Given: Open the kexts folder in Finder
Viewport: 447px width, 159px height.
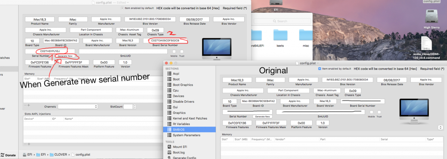Looking at the screenshot, I should (x=280, y=38).
